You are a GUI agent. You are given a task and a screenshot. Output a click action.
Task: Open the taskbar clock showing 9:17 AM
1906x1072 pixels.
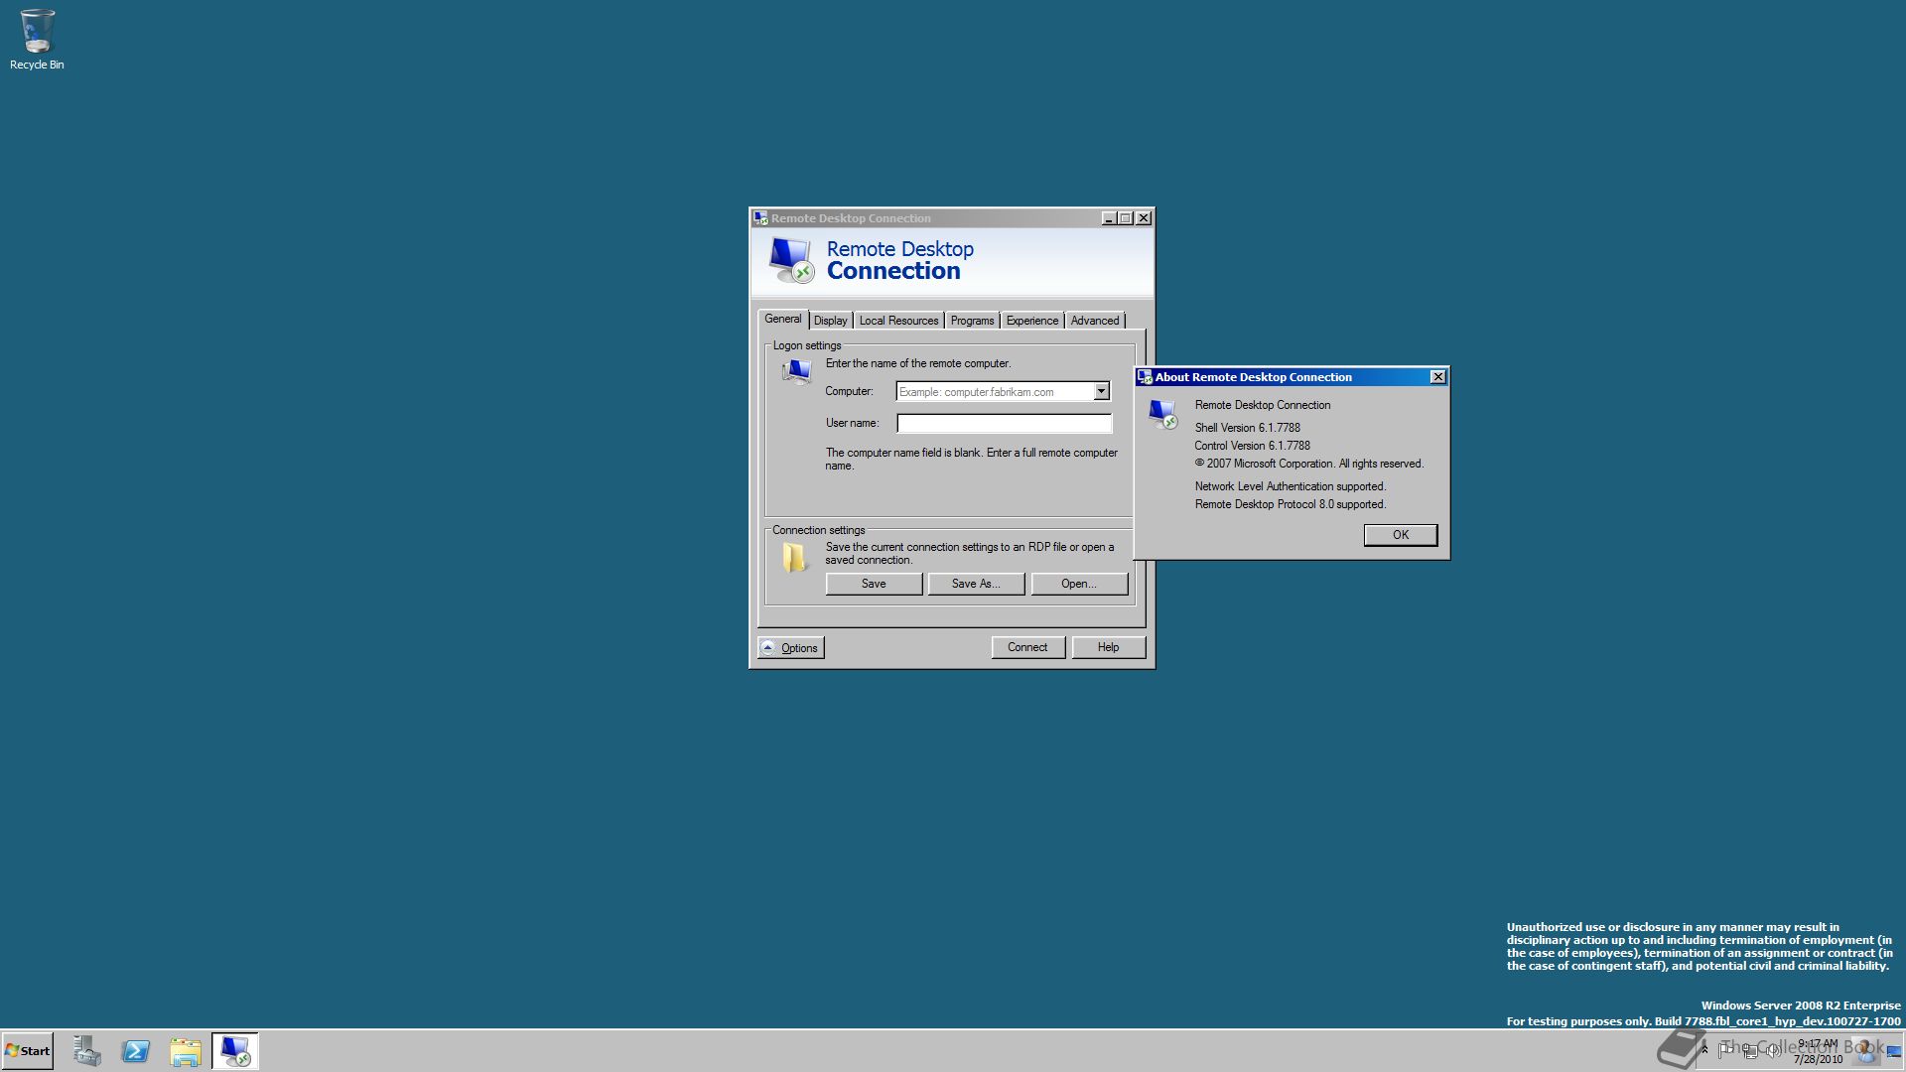[x=1818, y=1051]
